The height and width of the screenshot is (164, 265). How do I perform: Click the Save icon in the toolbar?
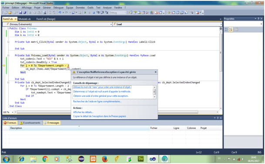[x=20, y=13]
